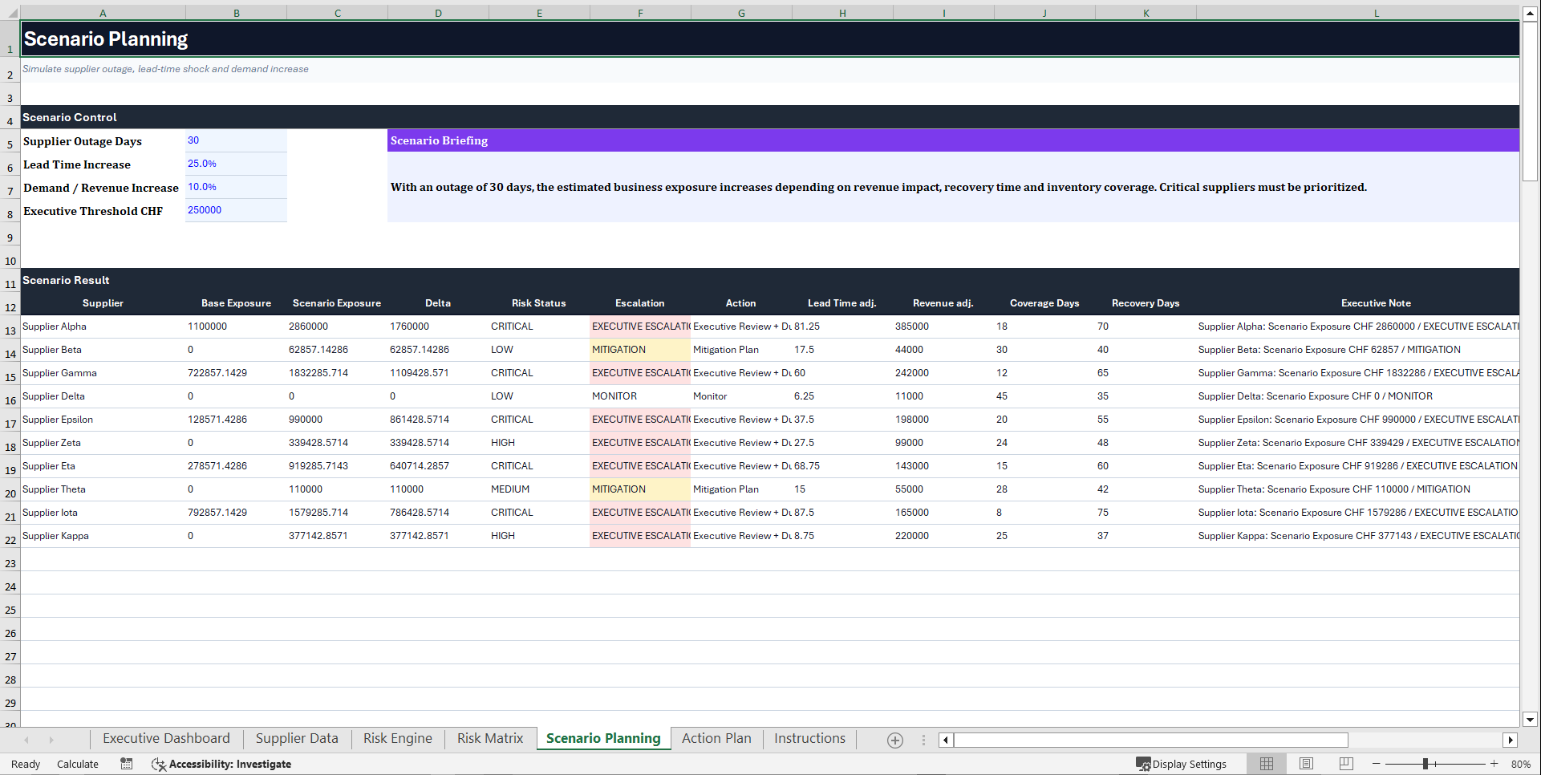Screen dimensions: 1541x775
Task: Select the Lead Time Increase value 25.0%
Action: [236, 164]
